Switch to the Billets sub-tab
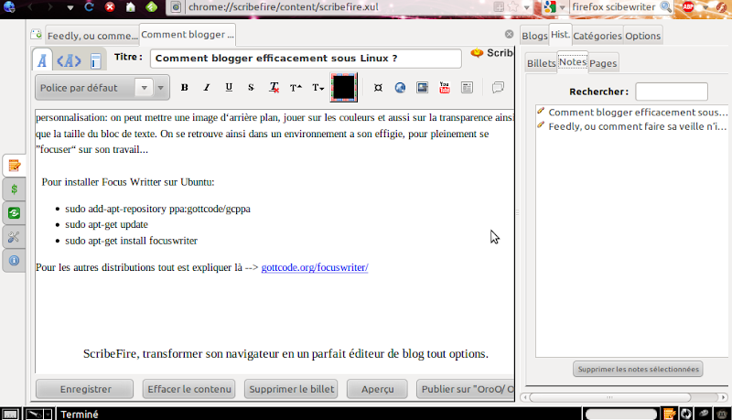 coord(542,63)
